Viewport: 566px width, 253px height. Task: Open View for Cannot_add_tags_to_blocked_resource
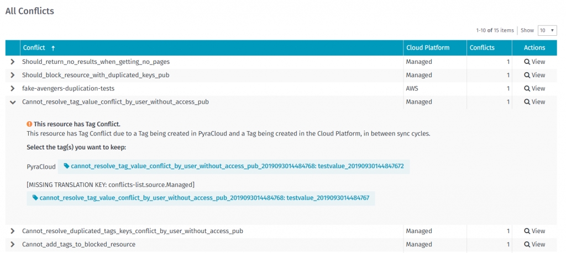pos(534,244)
